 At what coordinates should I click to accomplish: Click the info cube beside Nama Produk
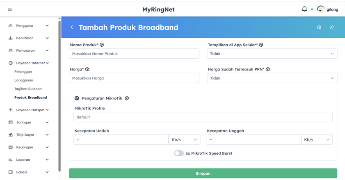pos(102,45)
